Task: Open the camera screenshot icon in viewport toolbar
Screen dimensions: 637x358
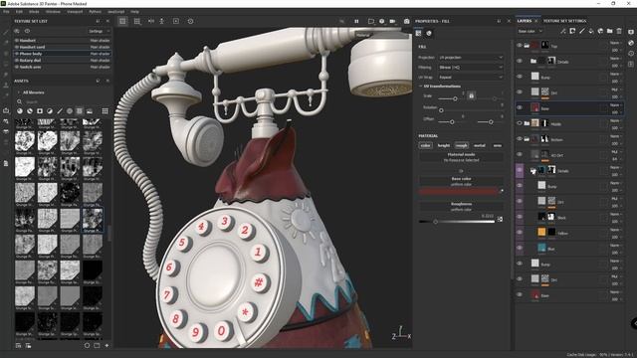Action: coord(406,21)
